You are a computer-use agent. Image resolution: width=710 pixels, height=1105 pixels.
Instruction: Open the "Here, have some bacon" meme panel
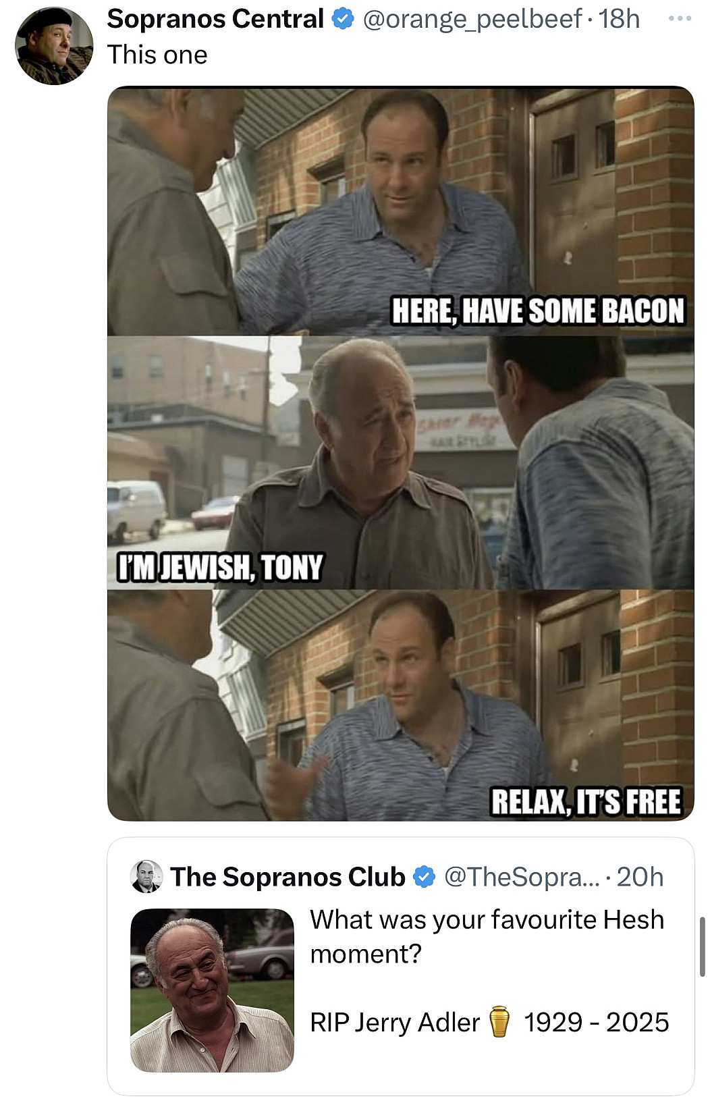coord(400,211)
